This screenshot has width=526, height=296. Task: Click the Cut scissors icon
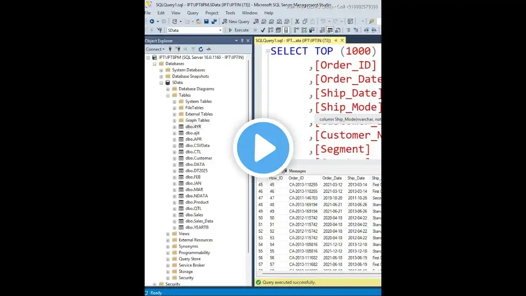[x=297, y=21]
